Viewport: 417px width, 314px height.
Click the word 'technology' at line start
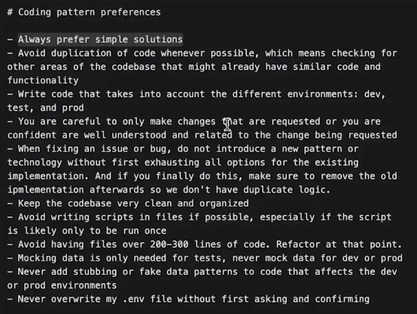(35, 163)
